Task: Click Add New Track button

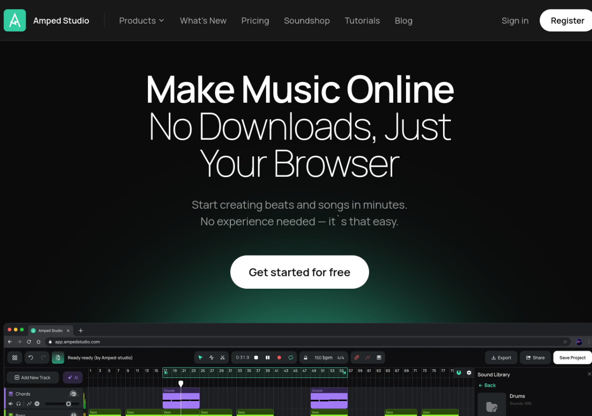Action: tap(33, 378)
